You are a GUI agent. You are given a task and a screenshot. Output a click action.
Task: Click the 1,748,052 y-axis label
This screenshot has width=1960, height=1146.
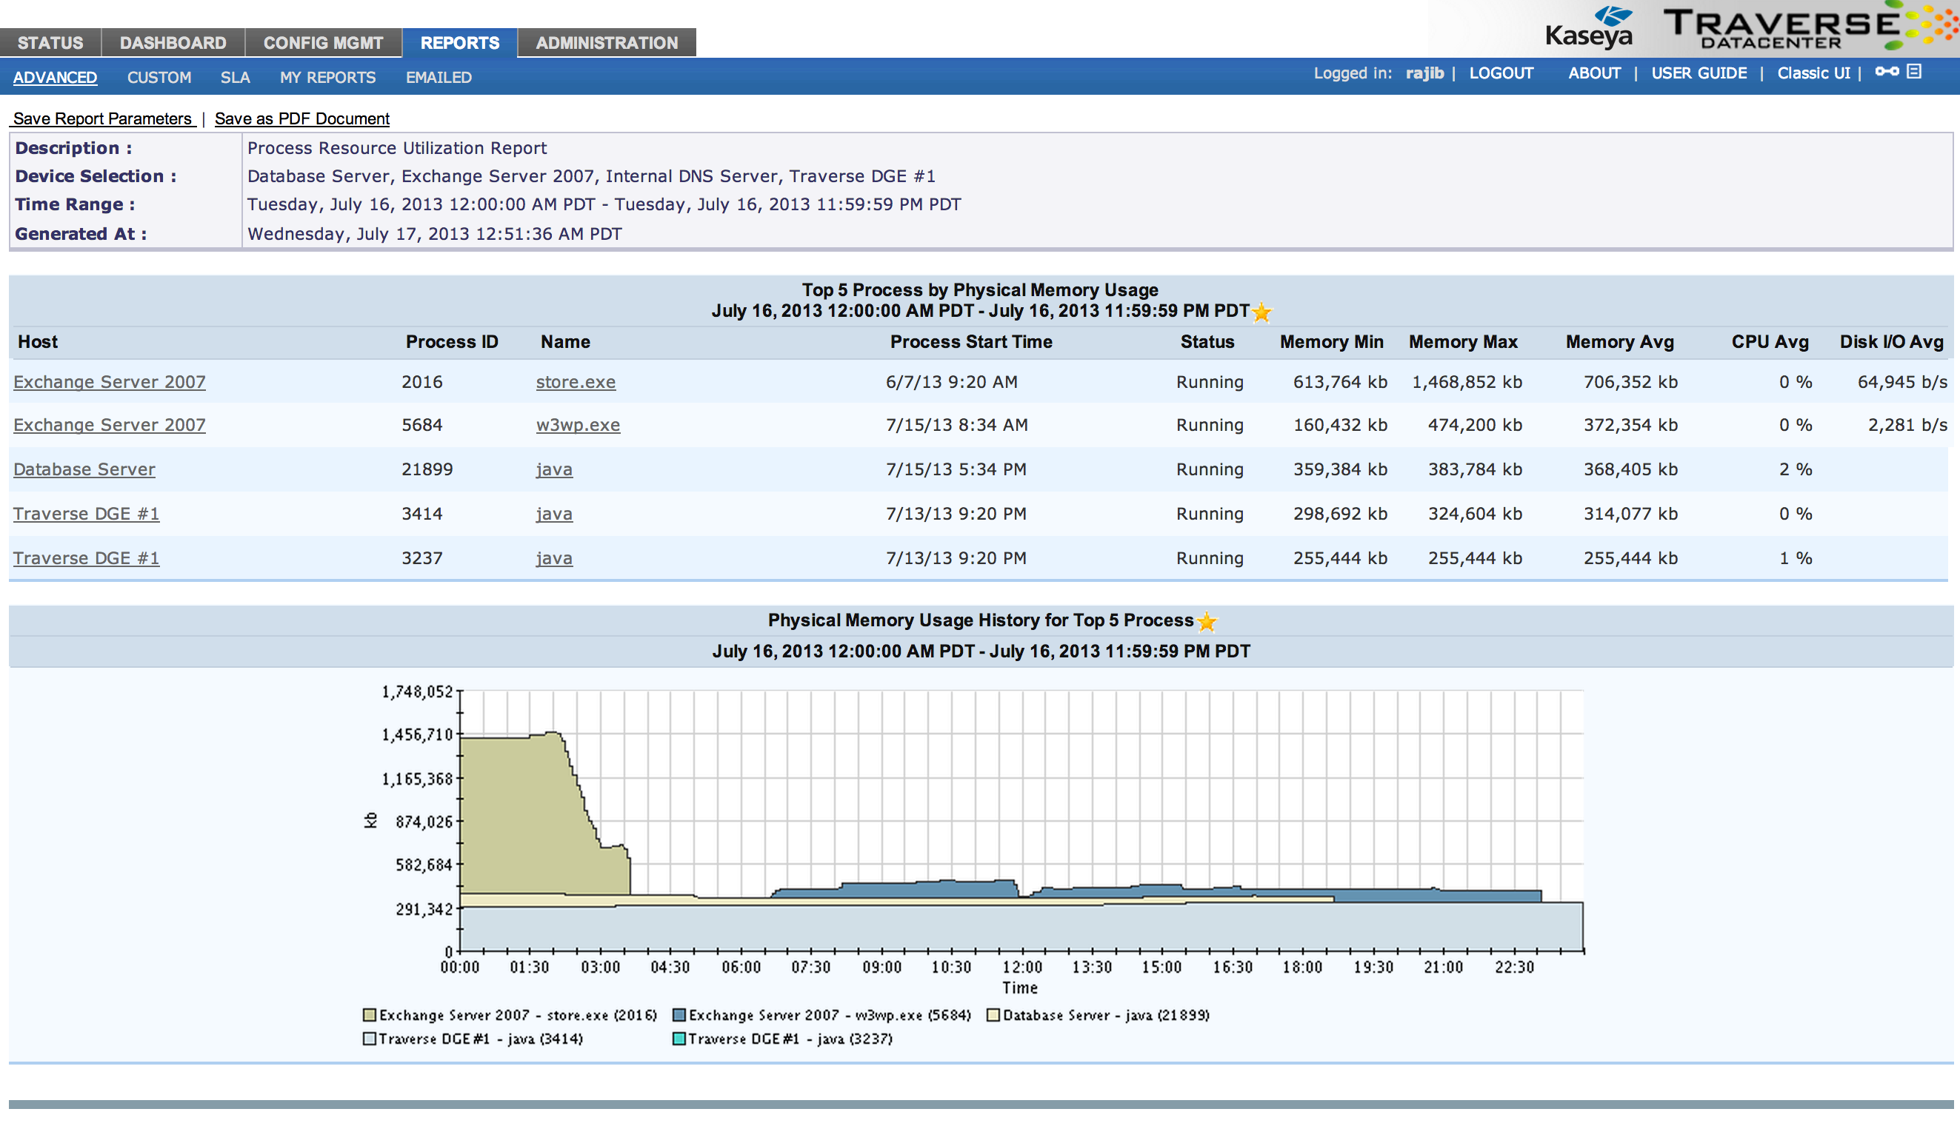416,691
